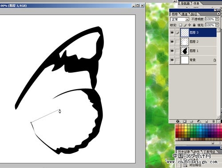Select the 图层 2 layer row
Image resolution: width=222 pixels, height=168 pixels.
[x=193, y=42]
